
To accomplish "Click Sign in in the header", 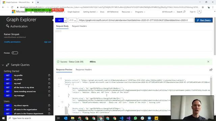I will [x=192, y=12].
